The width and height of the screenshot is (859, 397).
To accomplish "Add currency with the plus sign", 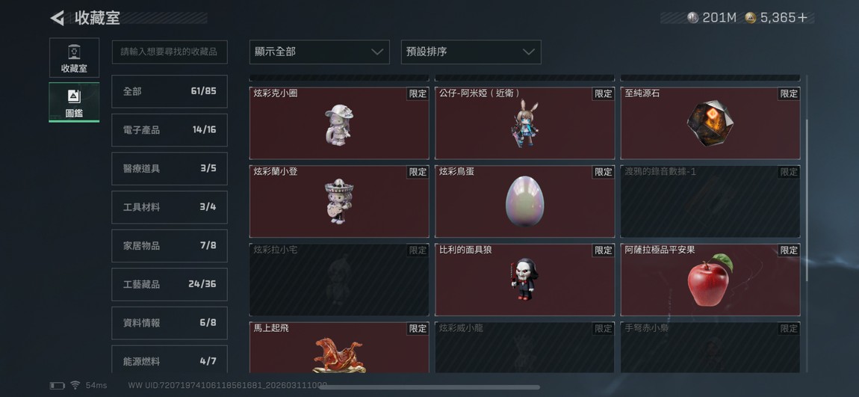I will click(x=802, y=17).
